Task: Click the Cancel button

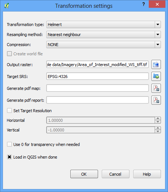Action: [x=115, y=174]
